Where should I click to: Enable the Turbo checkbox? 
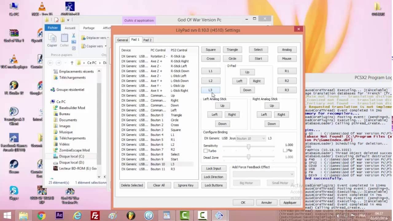tap(206, 151)
